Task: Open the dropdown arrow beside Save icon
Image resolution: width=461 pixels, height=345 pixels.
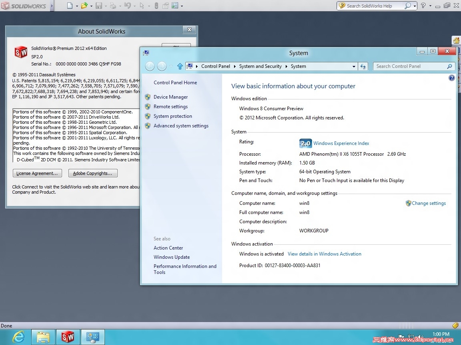Action: coord(106,6)
